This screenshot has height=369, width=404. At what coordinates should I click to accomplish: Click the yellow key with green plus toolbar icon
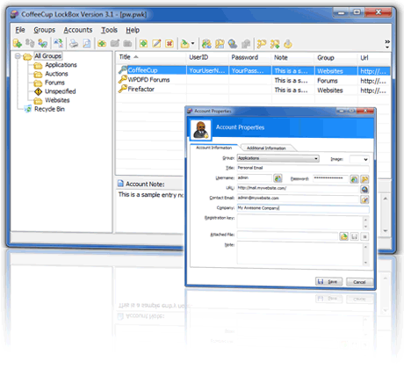tap(275, 44)
